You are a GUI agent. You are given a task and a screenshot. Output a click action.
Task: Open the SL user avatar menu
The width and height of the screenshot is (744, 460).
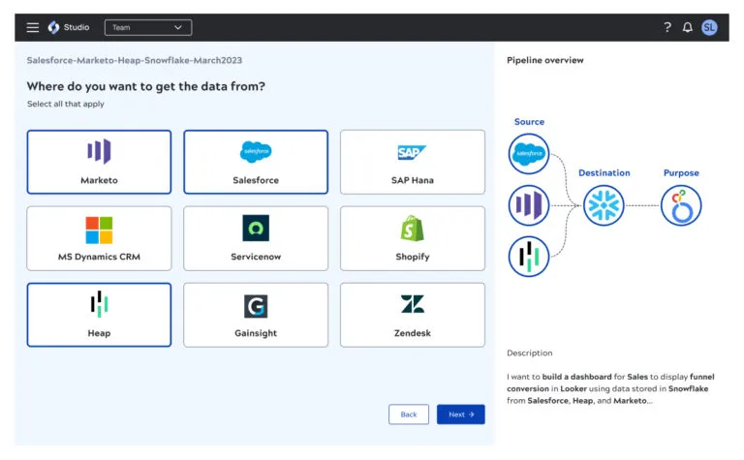(x=709, y=27)
